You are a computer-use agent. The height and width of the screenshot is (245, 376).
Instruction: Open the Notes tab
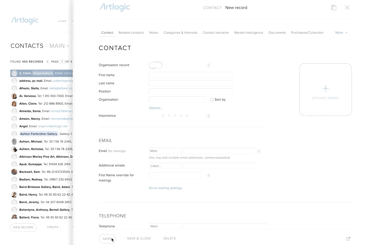pos(154,33)
